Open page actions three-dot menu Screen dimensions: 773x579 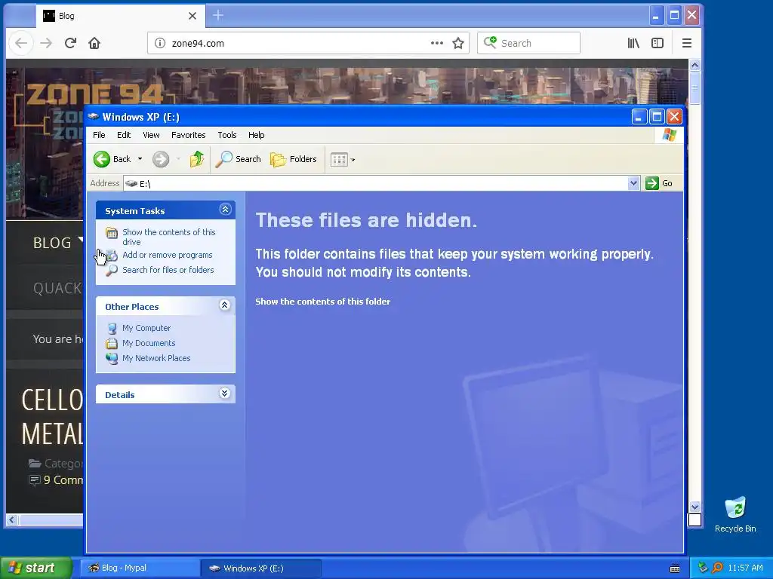[437, 43]
